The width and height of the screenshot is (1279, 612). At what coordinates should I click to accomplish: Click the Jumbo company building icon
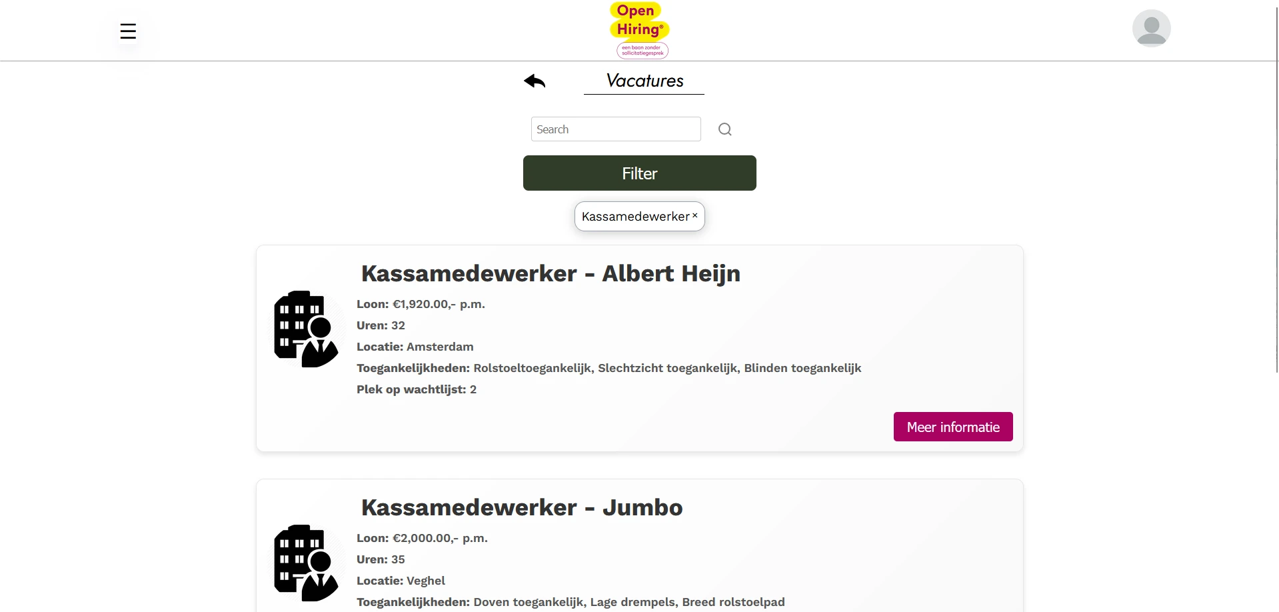pos(305,562)
